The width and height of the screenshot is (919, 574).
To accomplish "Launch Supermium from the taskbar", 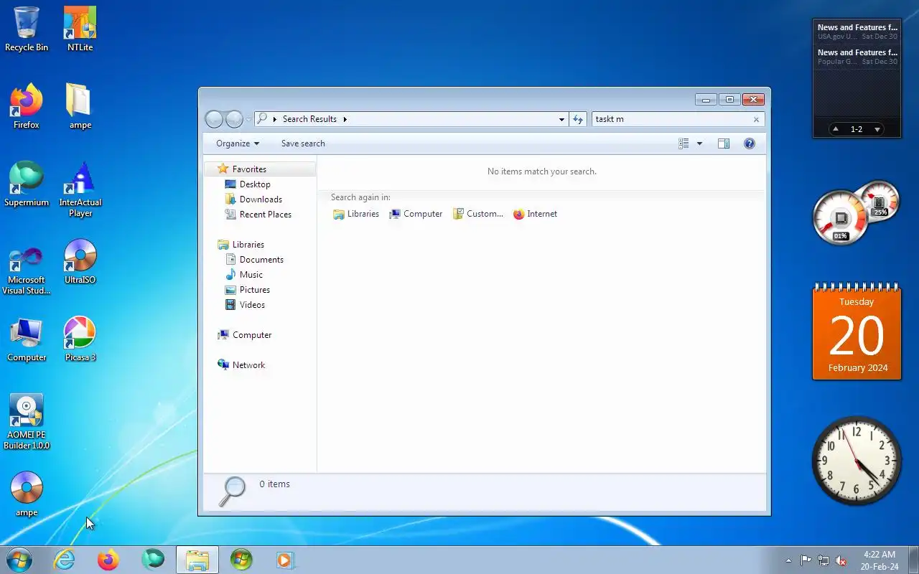I will (x=153, y=560).
